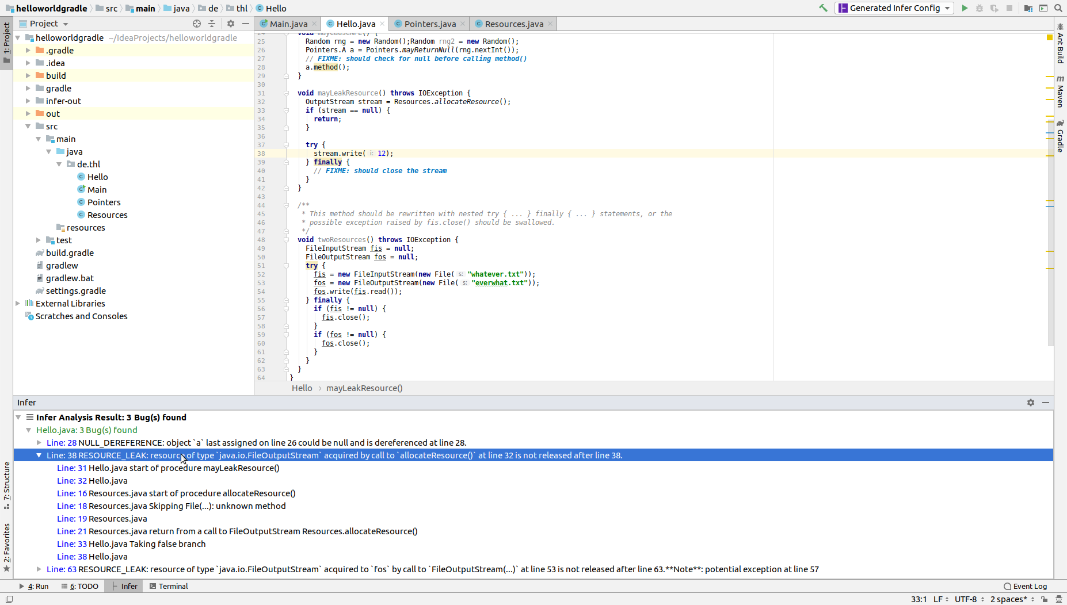Expand External Libraries node
This screenshot has width=1067, height=605.
18,304
